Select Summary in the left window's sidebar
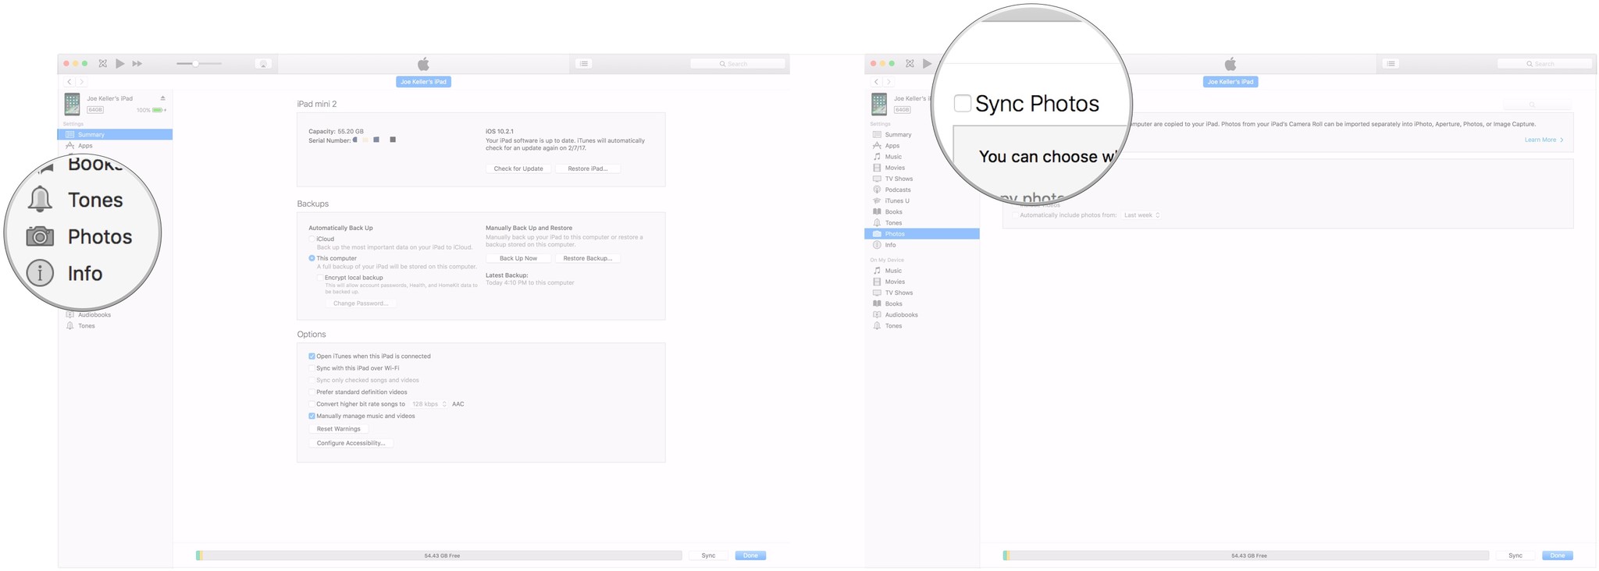1599x571 pixels. [x=115, y=135]
